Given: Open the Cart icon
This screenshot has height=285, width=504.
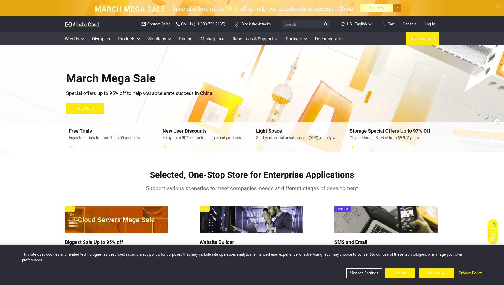Looking at the screenshot, I should click(x=383, y=24).
